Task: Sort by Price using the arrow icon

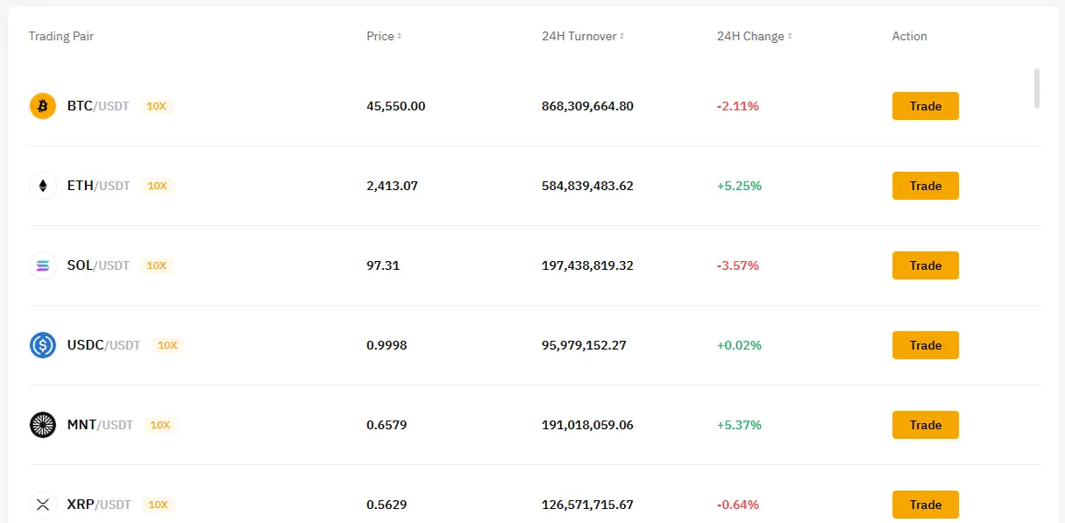Action: [x=400, y=37]
